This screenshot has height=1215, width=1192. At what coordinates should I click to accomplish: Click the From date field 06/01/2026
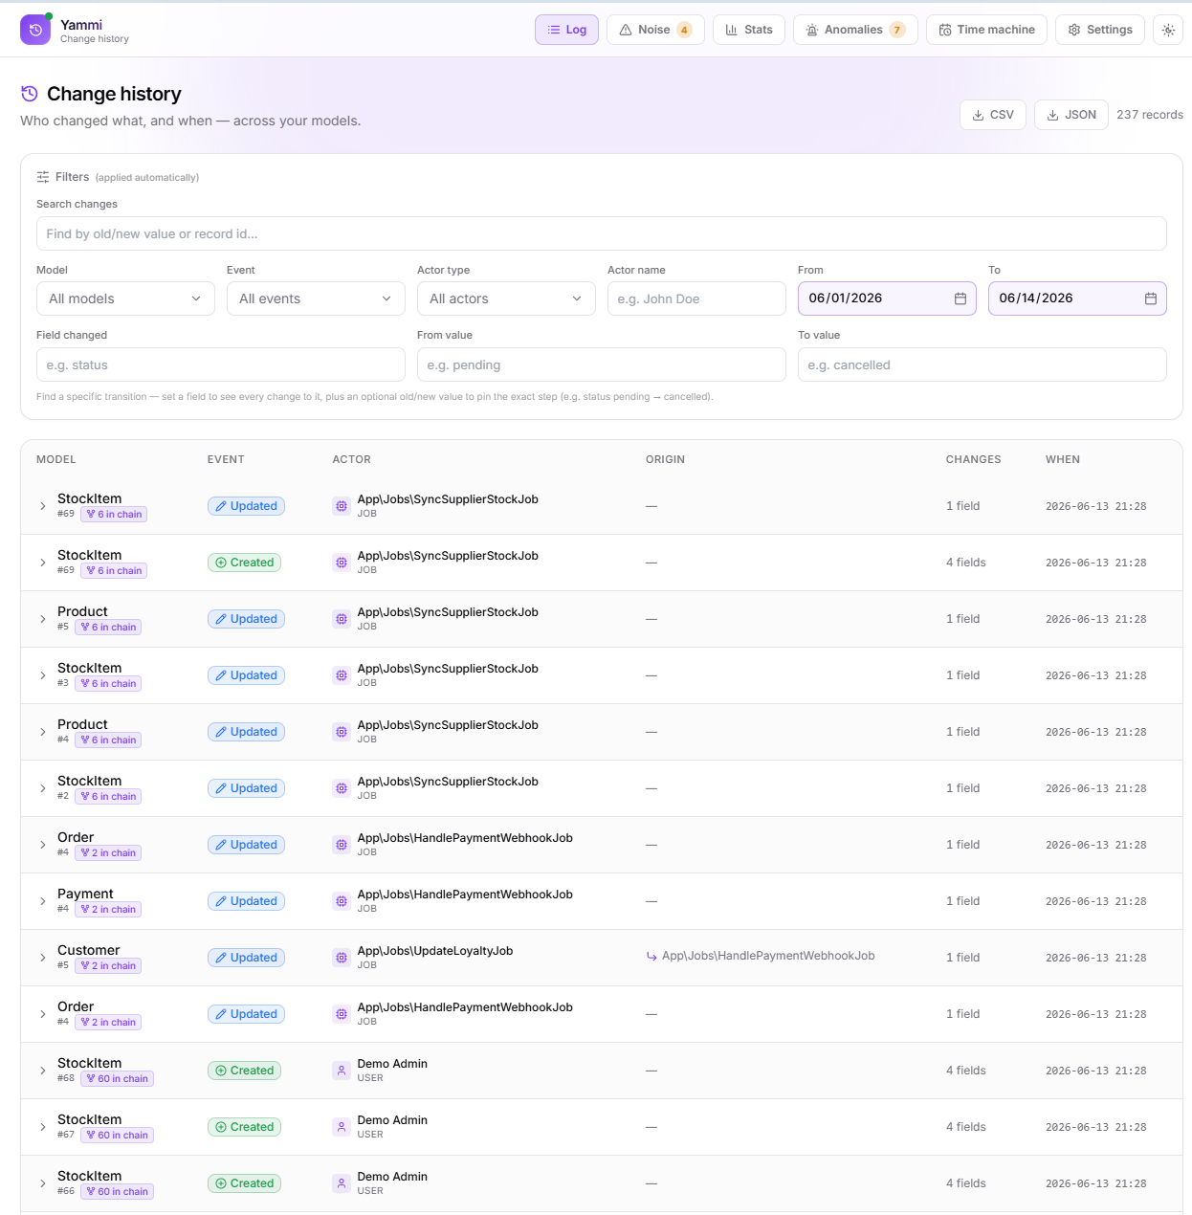pyautogui.click(x=887, y=298)
